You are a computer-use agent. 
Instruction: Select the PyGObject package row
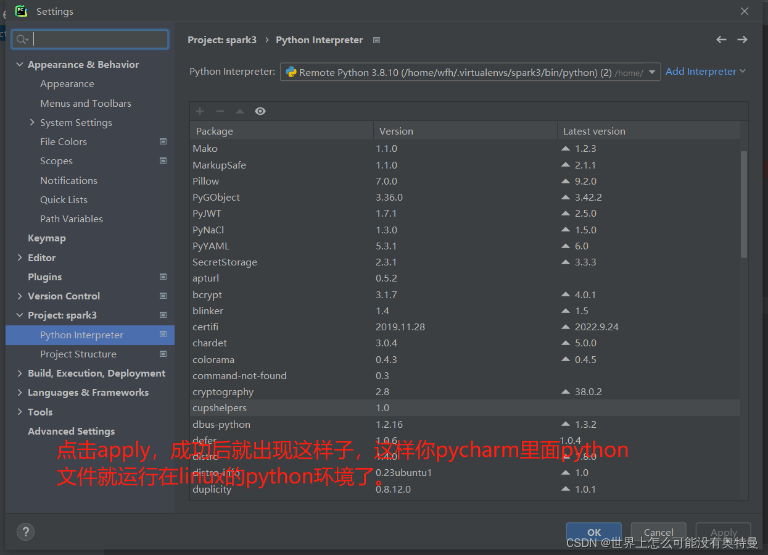465,198
